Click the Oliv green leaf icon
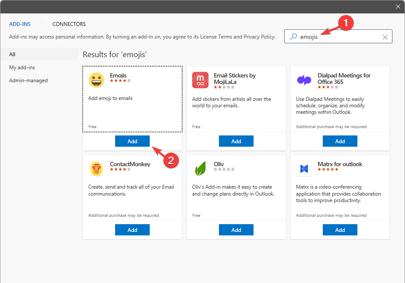The height and width of the screenshot is (283, 405). (200, 169)
